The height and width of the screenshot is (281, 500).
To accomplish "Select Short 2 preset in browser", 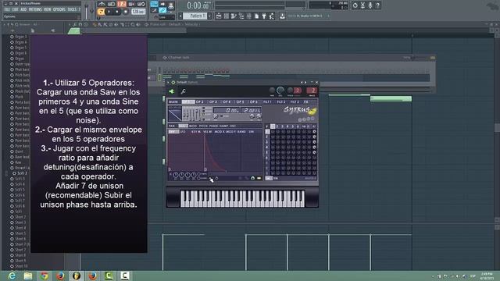I will [x=21, y=217].
